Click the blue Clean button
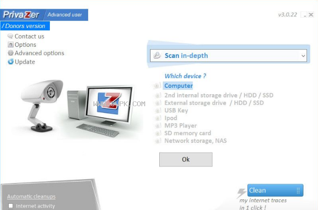The height and width of the screenshot is (210, 318). pyautogui.click(x=275, y=190)
